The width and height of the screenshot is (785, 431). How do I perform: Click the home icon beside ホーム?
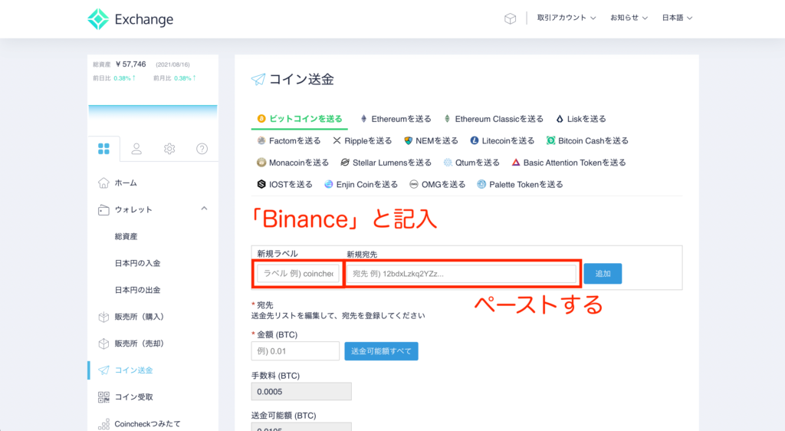coord(103,183)
